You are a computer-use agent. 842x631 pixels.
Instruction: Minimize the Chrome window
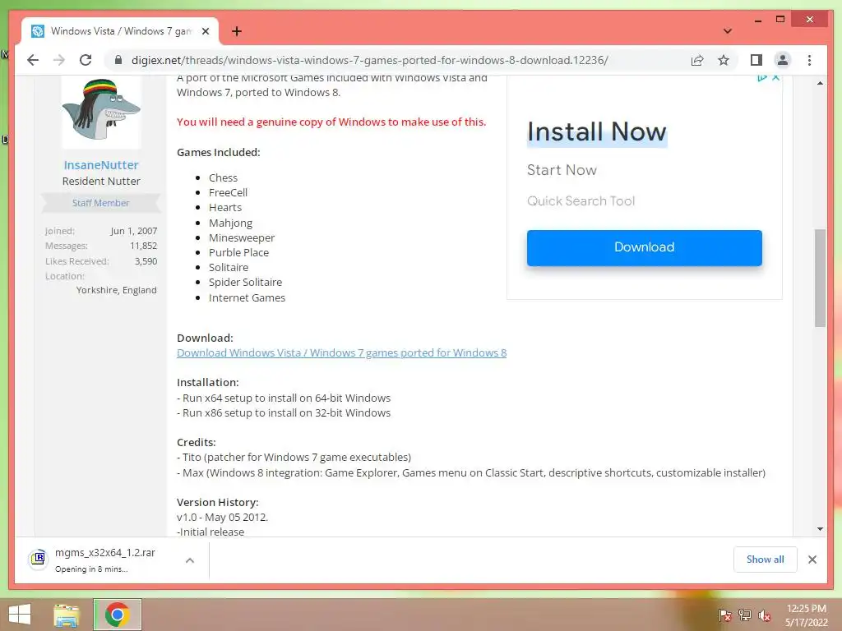point(757,21)
